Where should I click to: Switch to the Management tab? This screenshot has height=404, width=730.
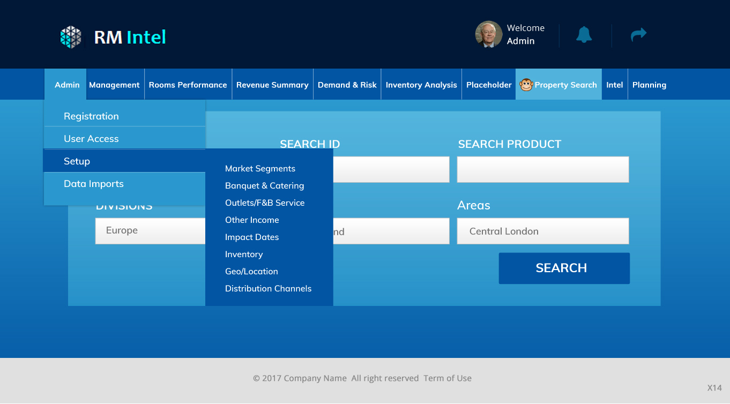coord(114,84)
